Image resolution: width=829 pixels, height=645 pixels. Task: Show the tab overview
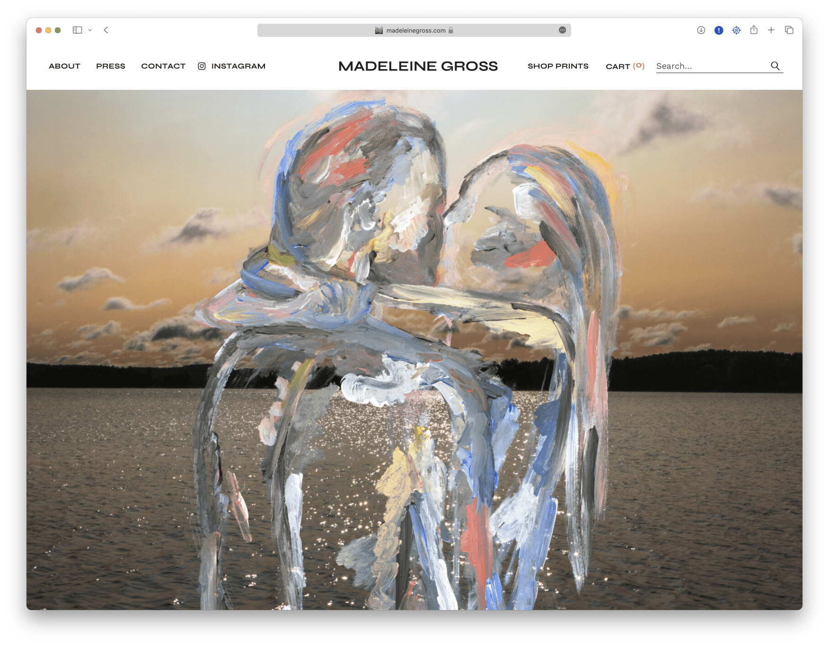pyautogui.click(x=789, y=30)
